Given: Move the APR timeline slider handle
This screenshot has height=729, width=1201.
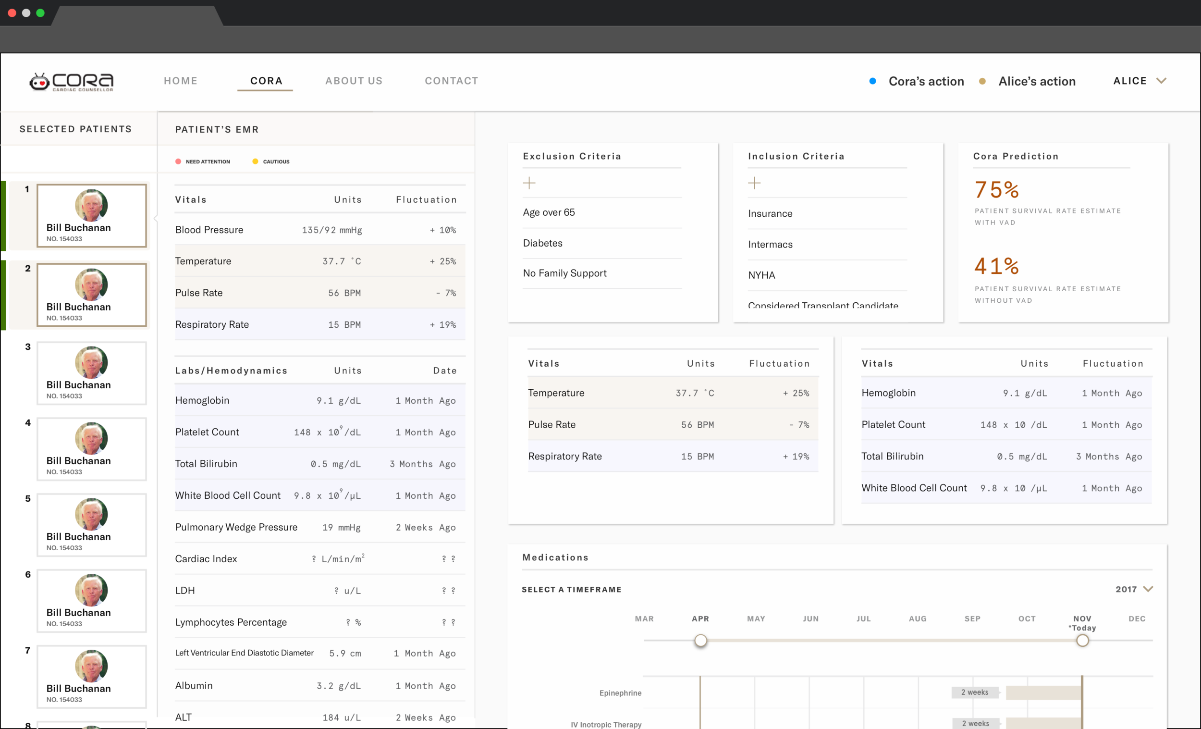Looking at the screenshot, I should pos(700,640).
